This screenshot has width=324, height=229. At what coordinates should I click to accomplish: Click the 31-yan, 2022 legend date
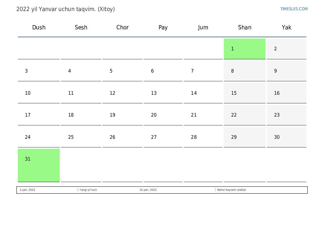[x=148, y=190]
